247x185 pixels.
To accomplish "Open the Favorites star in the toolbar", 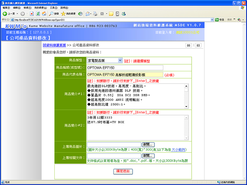I will (63, 14).
